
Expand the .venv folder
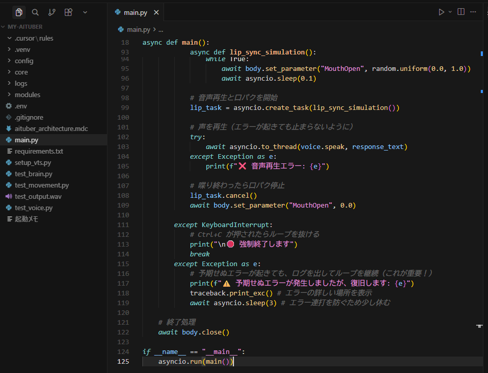point(23,49)
